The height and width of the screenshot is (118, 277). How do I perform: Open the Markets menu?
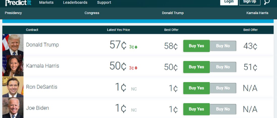(46, 3)
